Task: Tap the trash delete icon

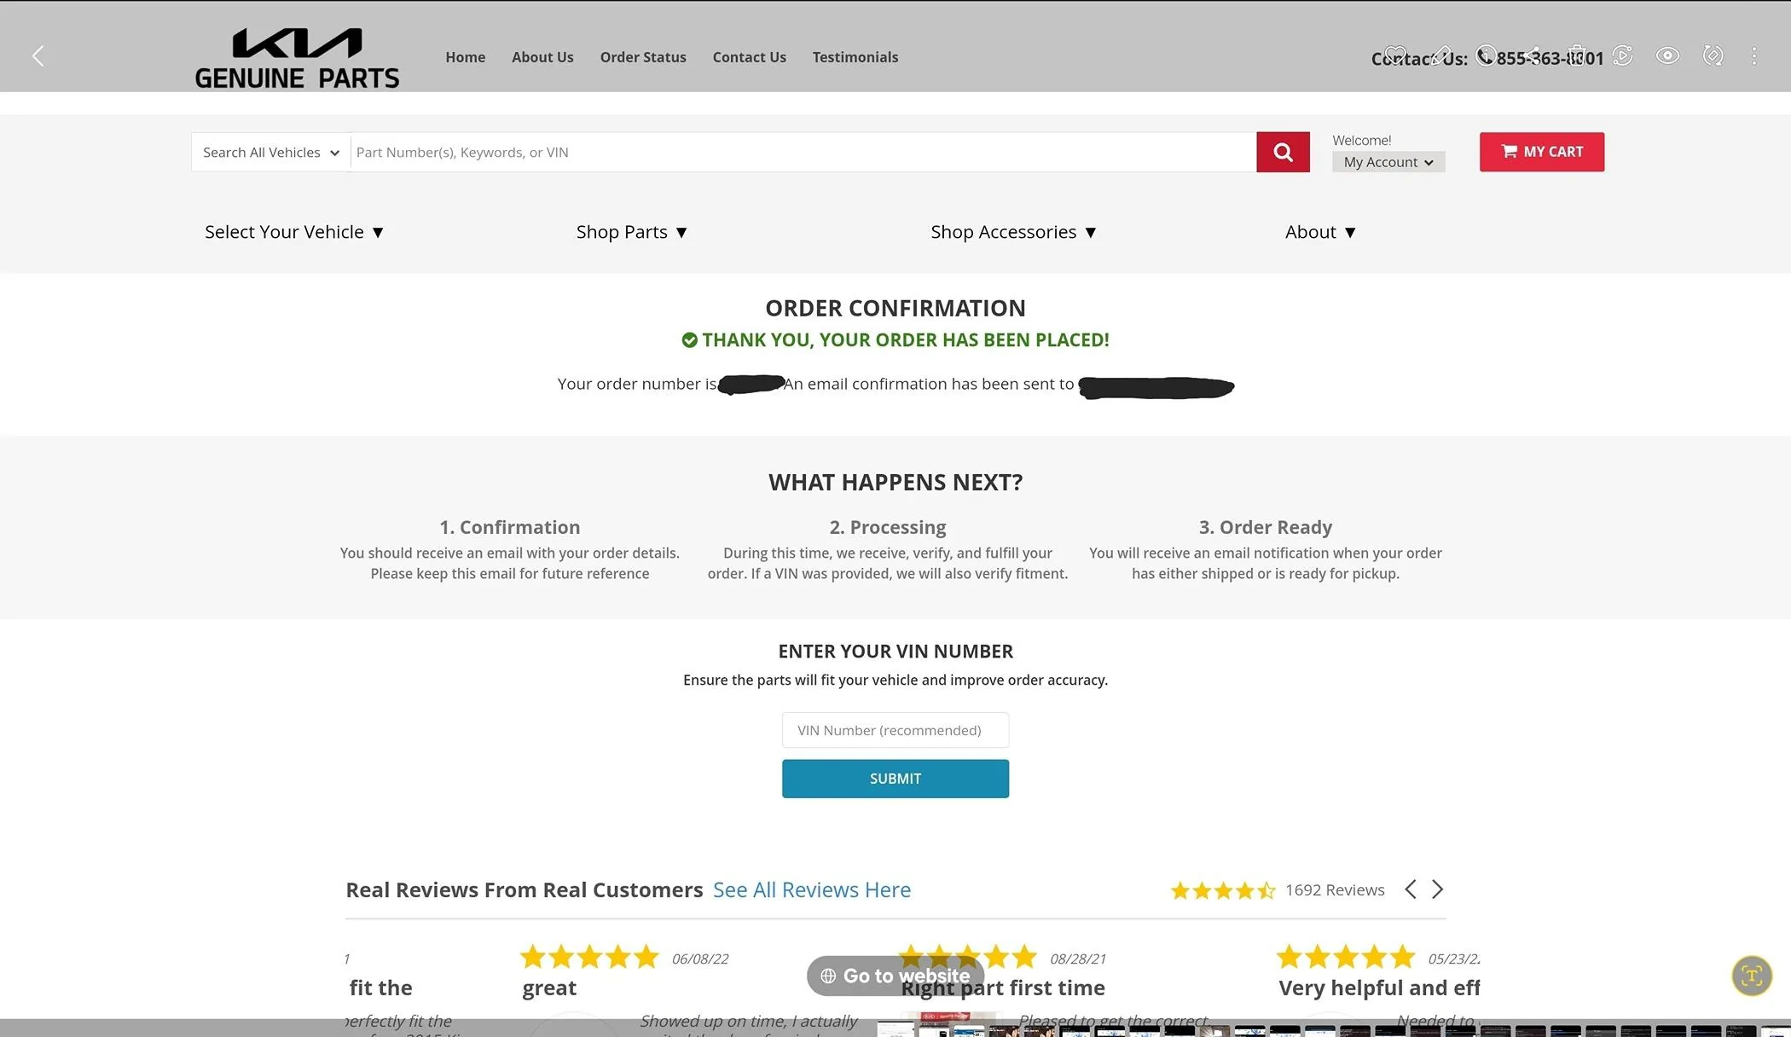Action: point(1577,55)
